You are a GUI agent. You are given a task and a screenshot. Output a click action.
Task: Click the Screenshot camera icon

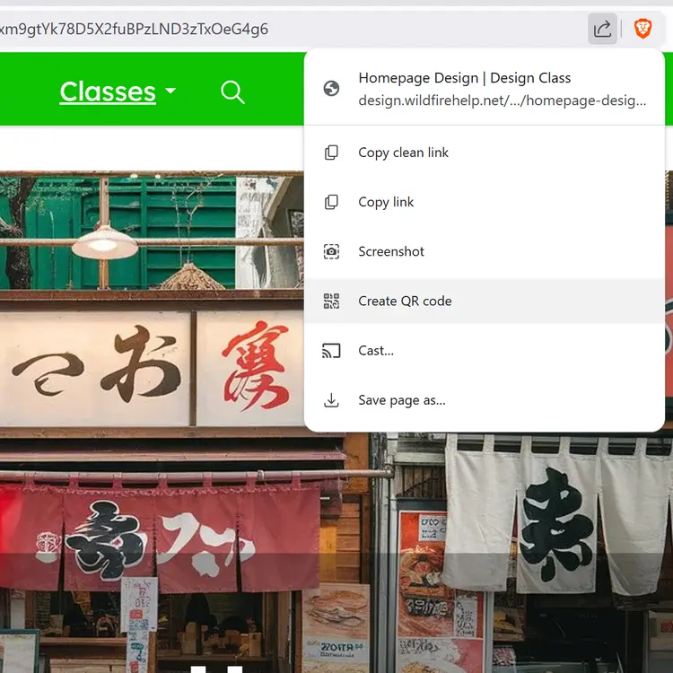331,251
